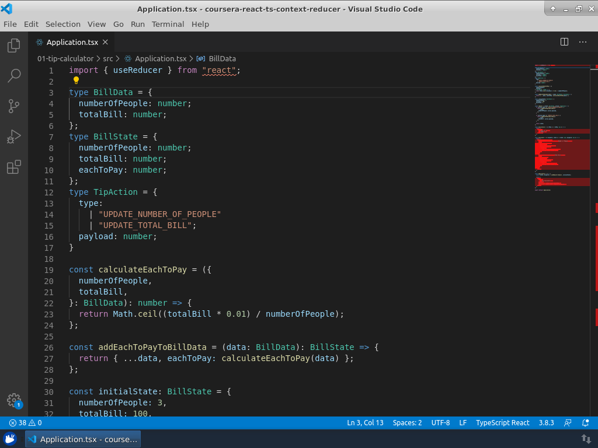Open the Extensions view icon

(14, 167)
